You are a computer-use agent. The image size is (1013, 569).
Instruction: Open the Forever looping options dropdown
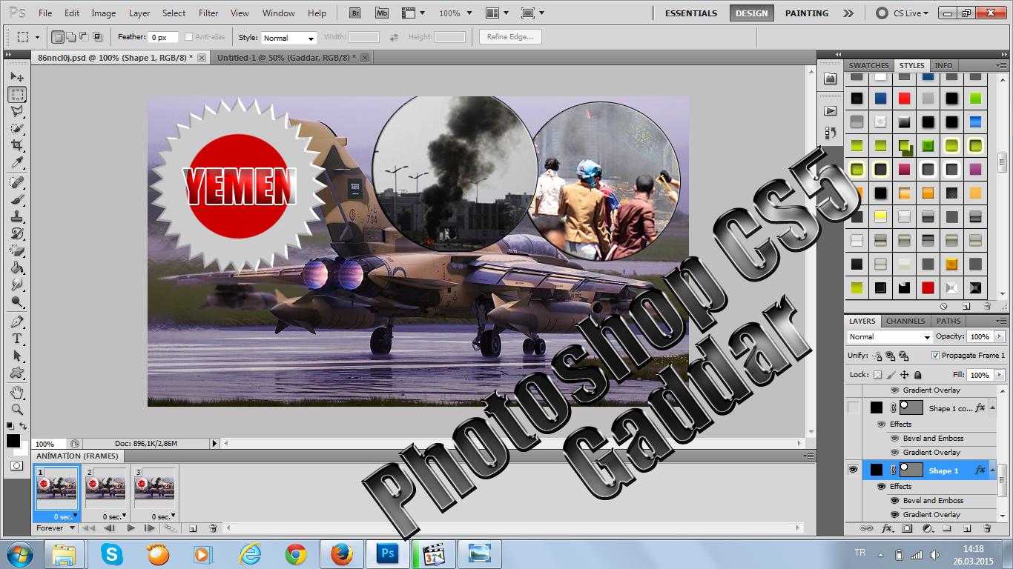(x=56, y=528)
